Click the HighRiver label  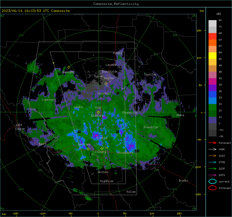click(x=107, y=181)
